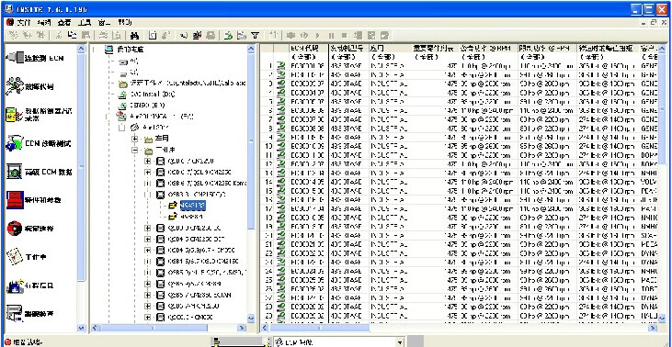Open the 文件 menu
Viewport: 672px width, 347px height.
pyautogui.click(x=23, y=22)
